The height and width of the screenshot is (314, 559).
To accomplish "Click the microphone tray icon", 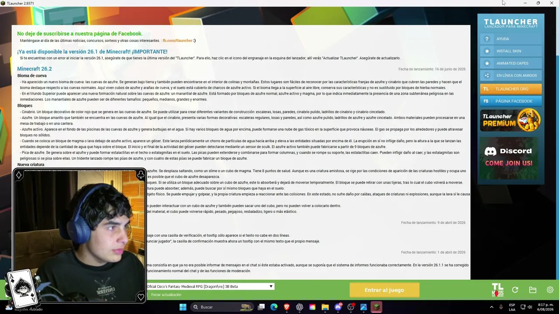I will (501, 307).
